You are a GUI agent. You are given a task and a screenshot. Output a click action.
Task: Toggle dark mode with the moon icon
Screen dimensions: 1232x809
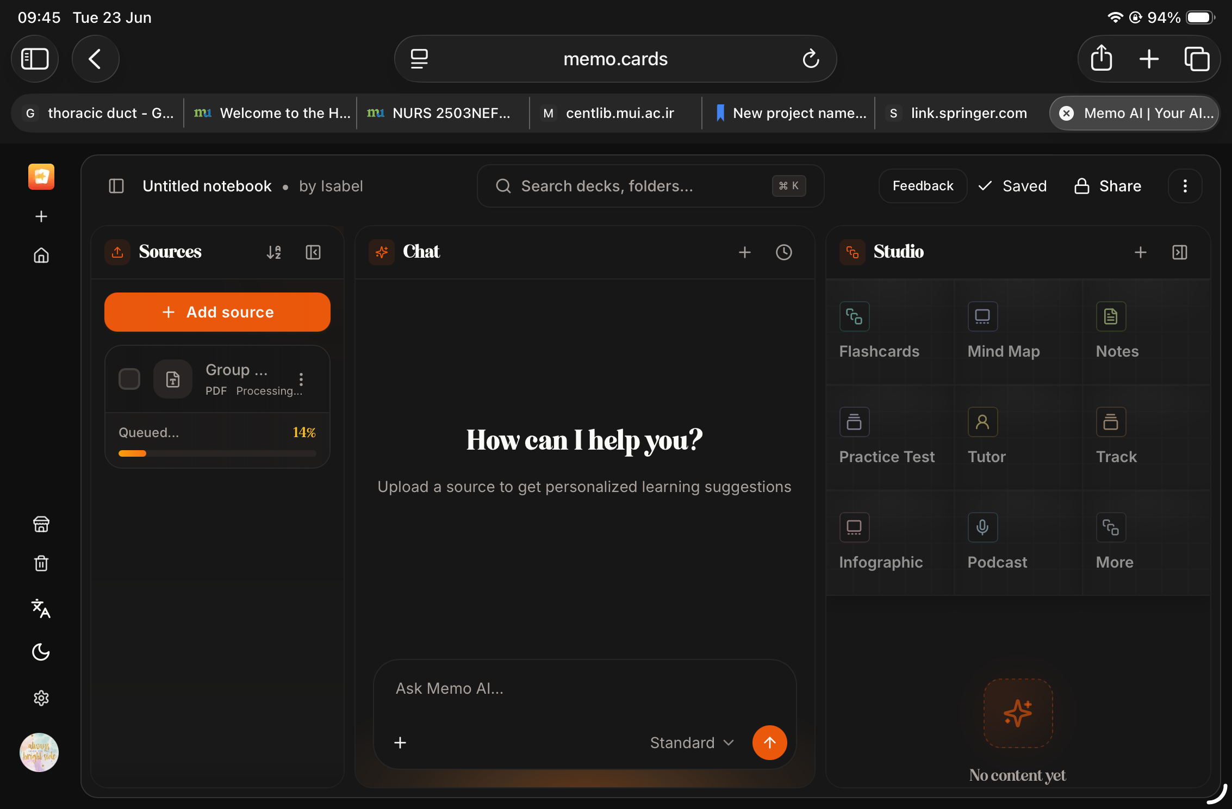click(41, 652)
